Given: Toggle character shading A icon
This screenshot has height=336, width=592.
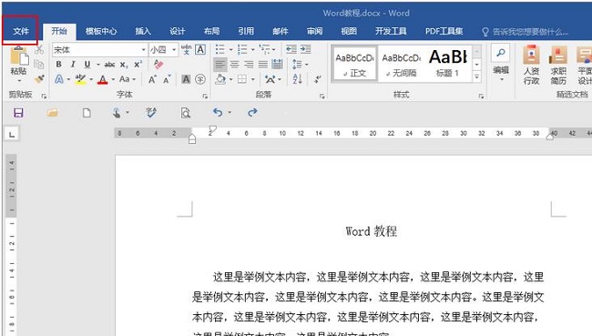Looking at the screenshot, I should pyautogui.click(x=186, y=79).
